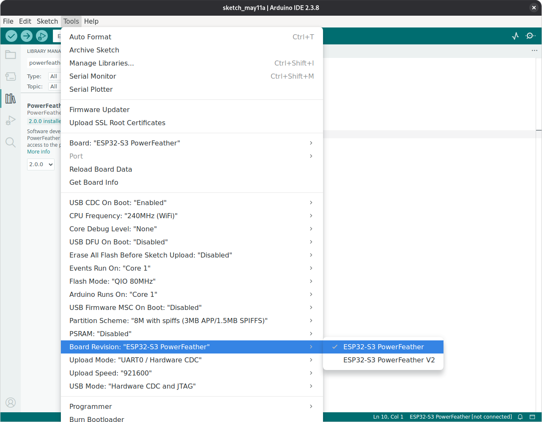This screenshot has width=542, height=422.
Task: Select ESP32-S3 PowerFeather board revision
Action: [383, 347]
